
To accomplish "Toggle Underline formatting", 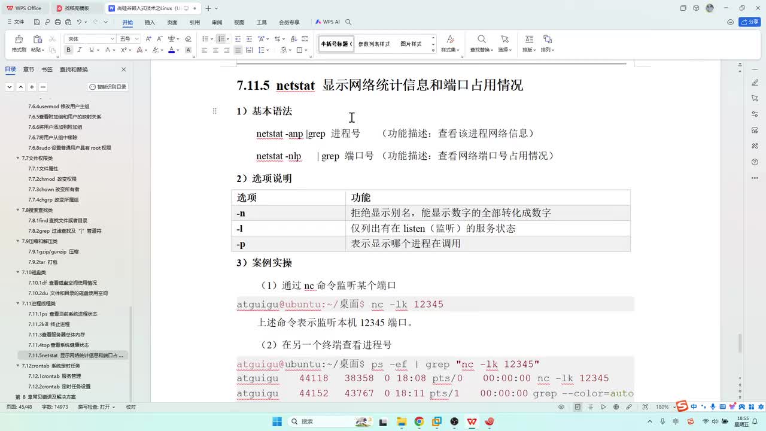I will click(x=90, y=50).
